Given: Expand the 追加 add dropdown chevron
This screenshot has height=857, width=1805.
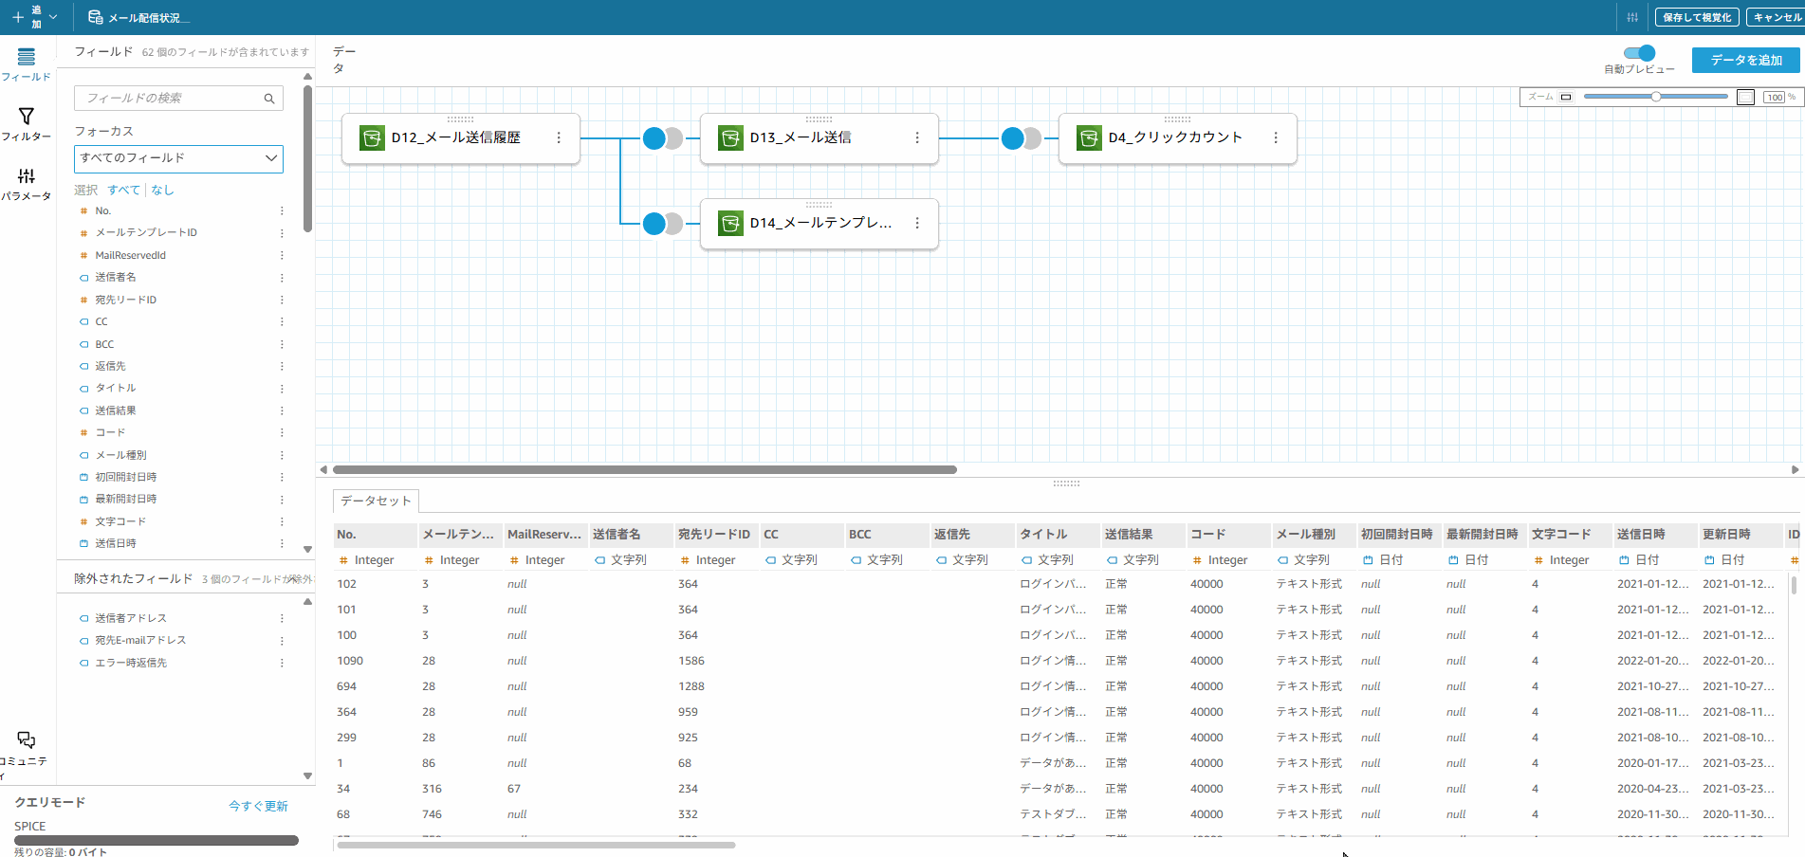Looking at the screenshot, I should 53,17.
